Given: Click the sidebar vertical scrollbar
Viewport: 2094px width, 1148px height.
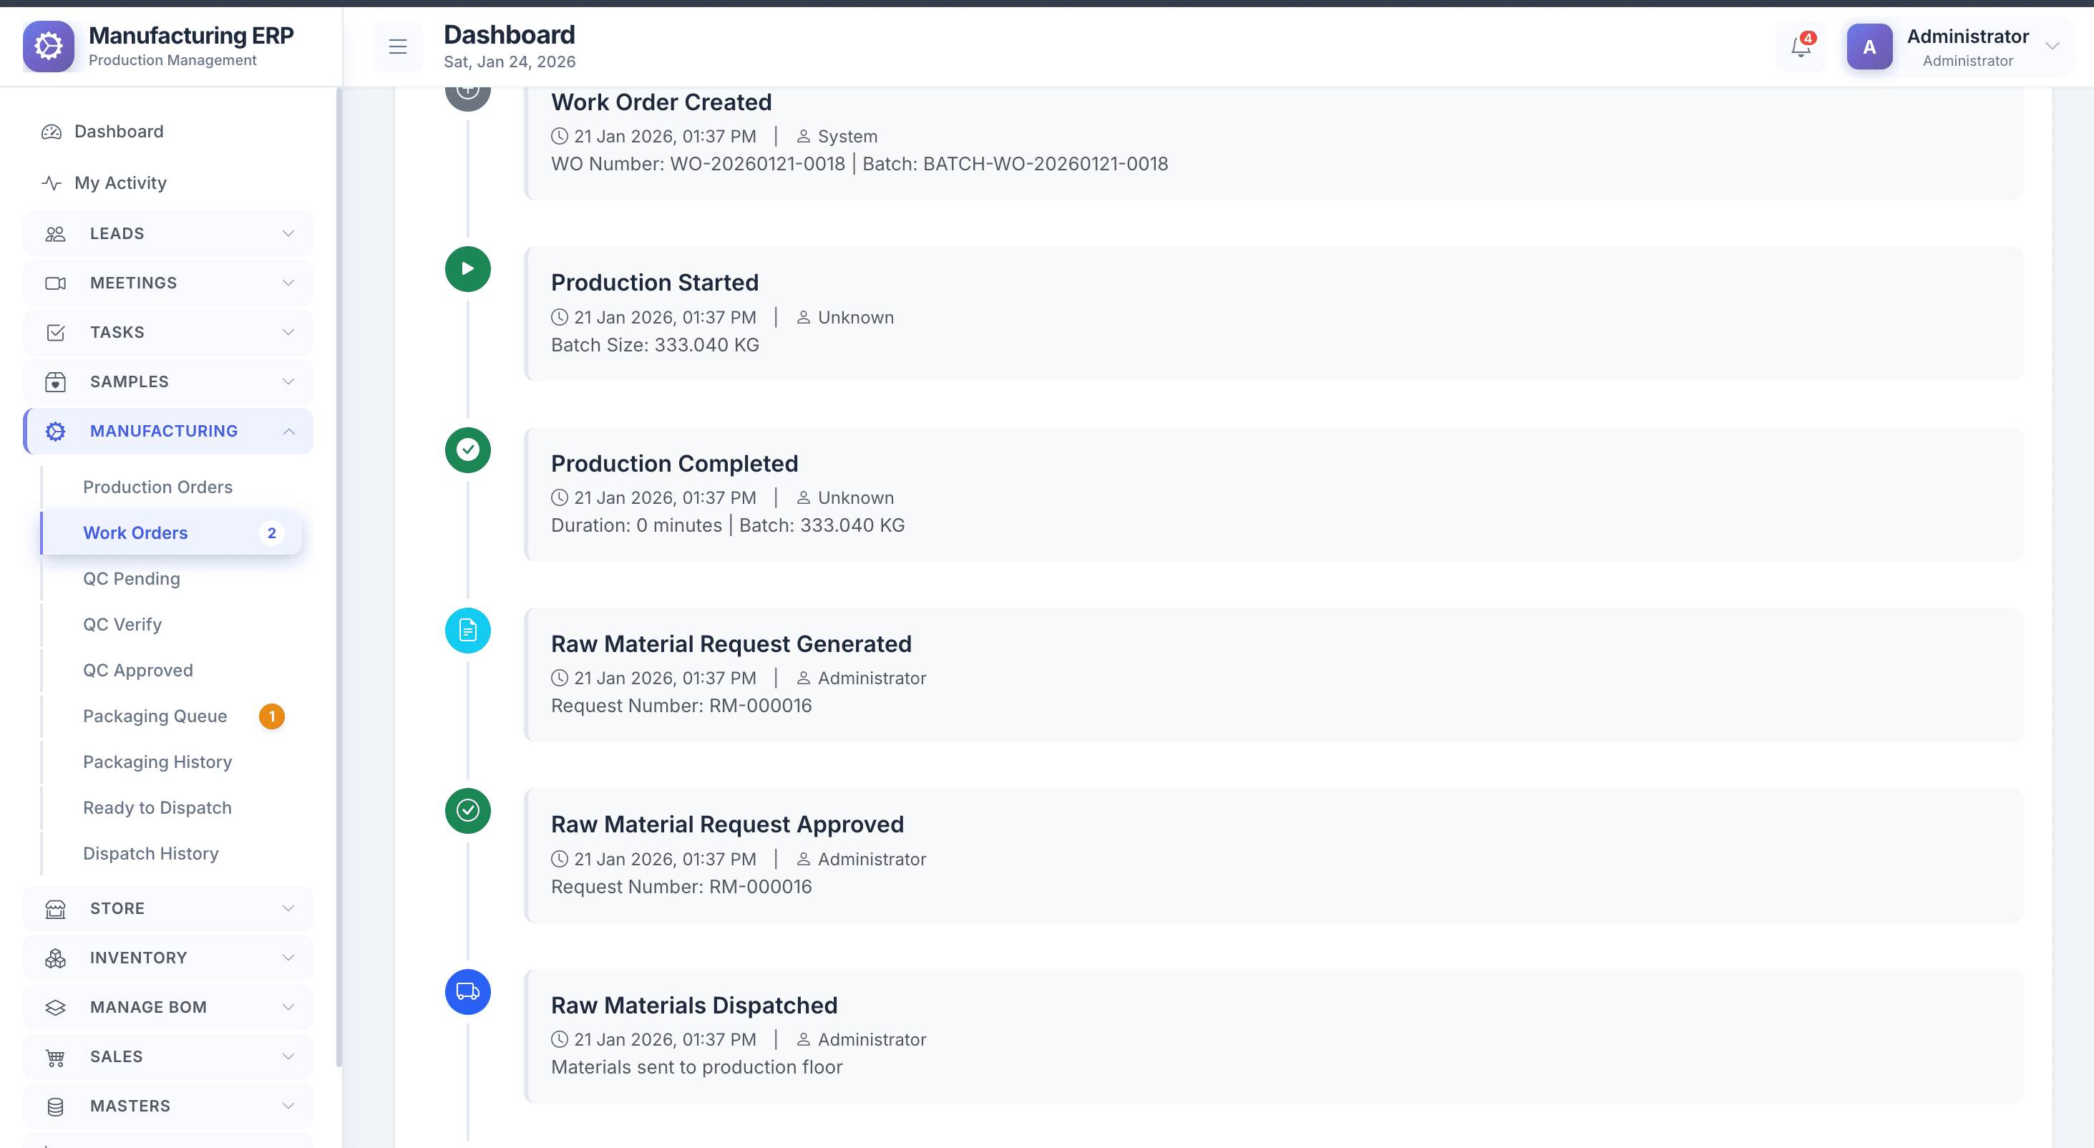Looking at the screenshot, I should [339, 569].
